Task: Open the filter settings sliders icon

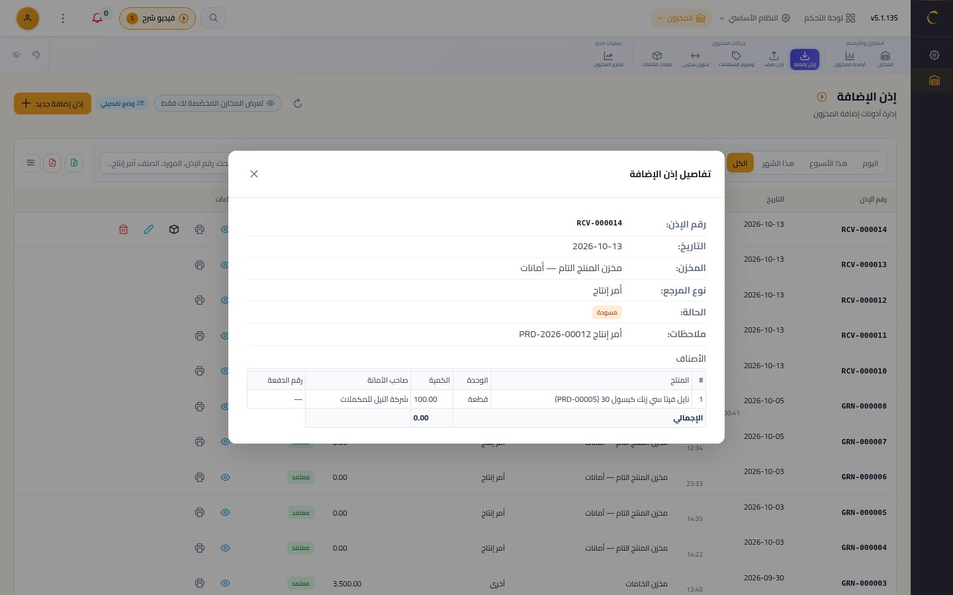Action: click(31, 163)
